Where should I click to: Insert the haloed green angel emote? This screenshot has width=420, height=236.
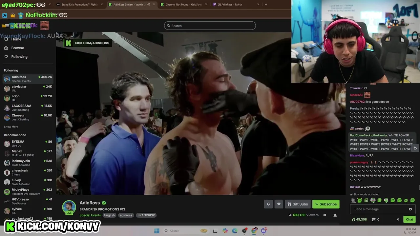click(x=360, y=200)
